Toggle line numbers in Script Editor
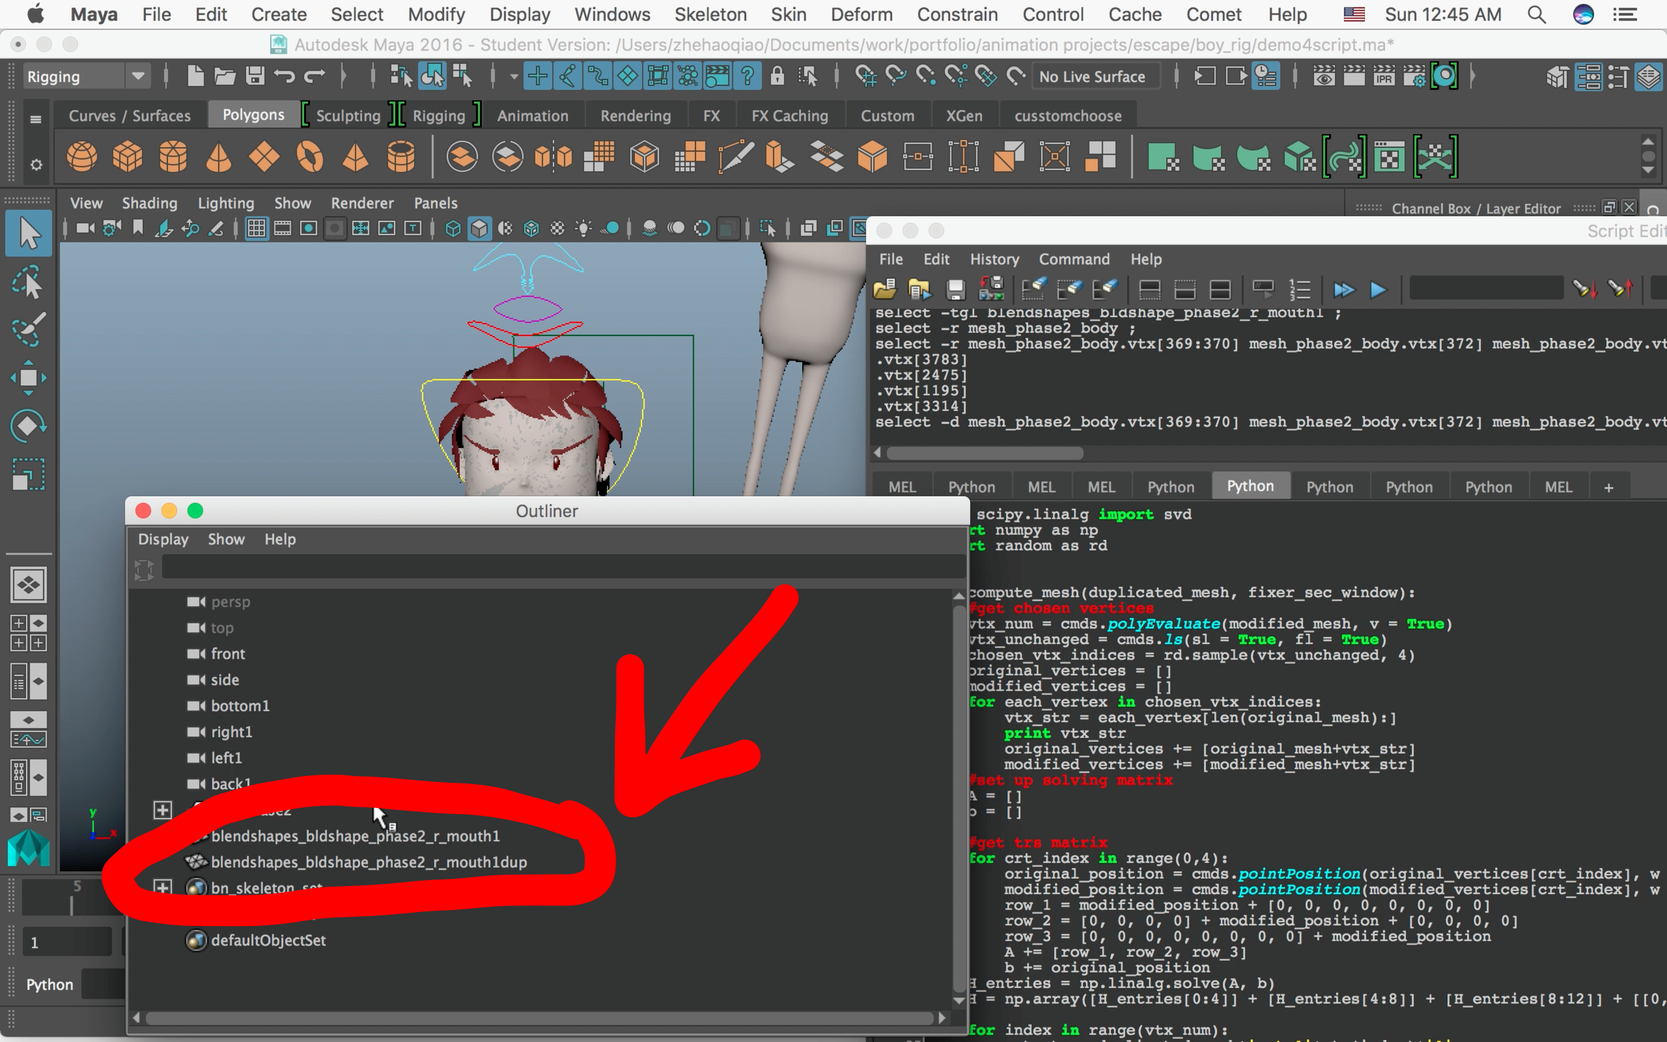Image resolution: width=1667 pixels, height=1042 pixels. 1300,290
